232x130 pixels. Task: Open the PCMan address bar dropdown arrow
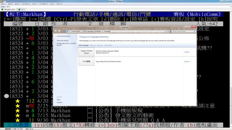coord(231,6)
